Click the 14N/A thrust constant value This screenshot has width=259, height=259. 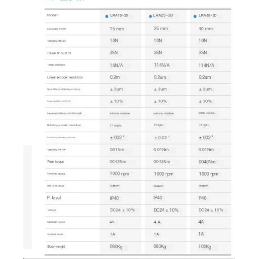pos(117,65)
